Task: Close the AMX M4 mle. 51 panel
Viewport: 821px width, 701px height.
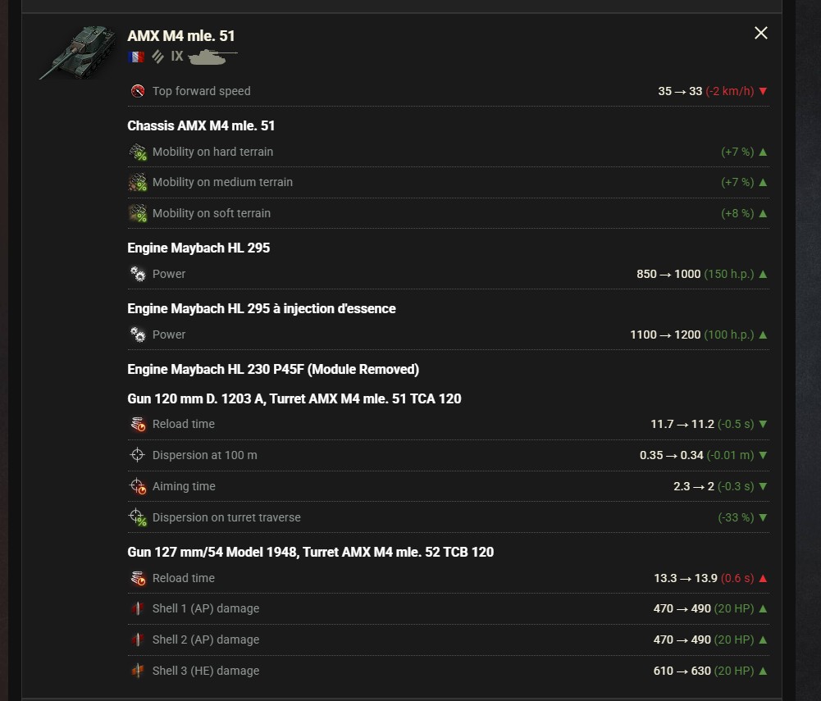Action: (761, 33)
